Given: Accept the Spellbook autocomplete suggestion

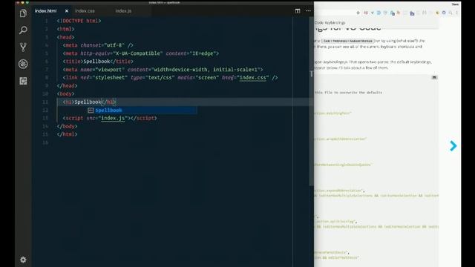Looking at the screenshot, I should pos(142,111).
